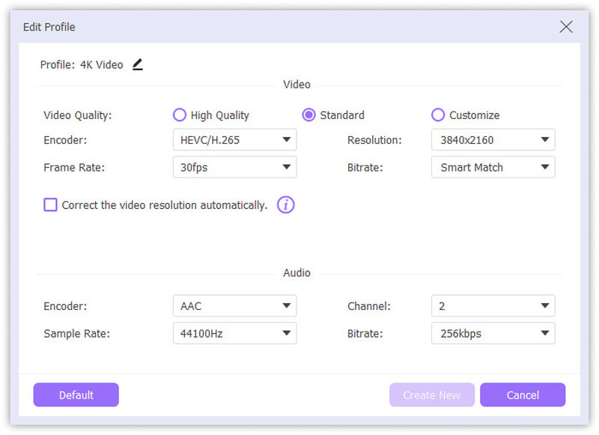Click the Channel label
Image resolution: width=599 pixels, height=435 pixels.
click(x=369, y=306)
